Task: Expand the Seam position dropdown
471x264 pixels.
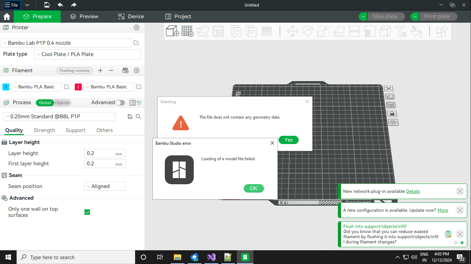Action: coord(105,186)
